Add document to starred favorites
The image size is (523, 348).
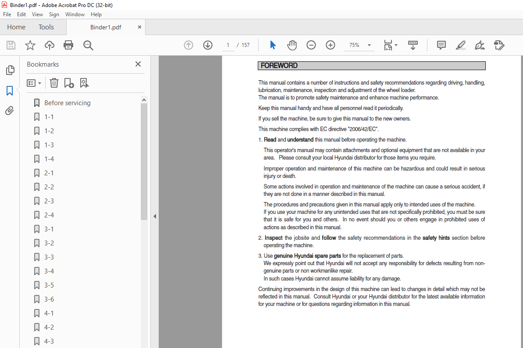[30, 45]
